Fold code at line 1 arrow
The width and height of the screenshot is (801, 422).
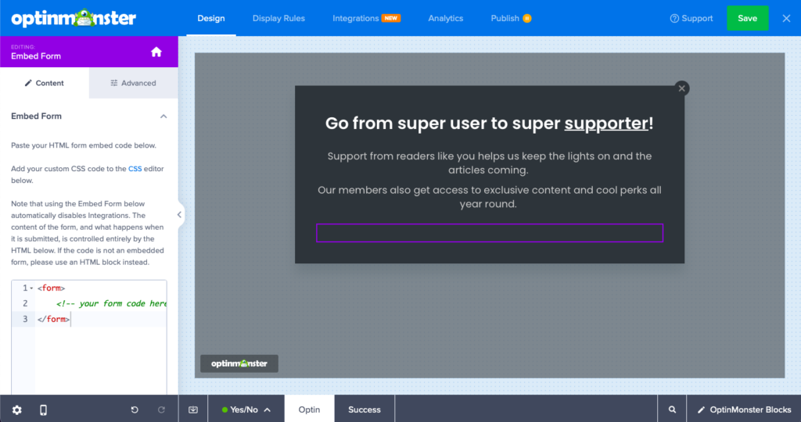tap(31, 288)
